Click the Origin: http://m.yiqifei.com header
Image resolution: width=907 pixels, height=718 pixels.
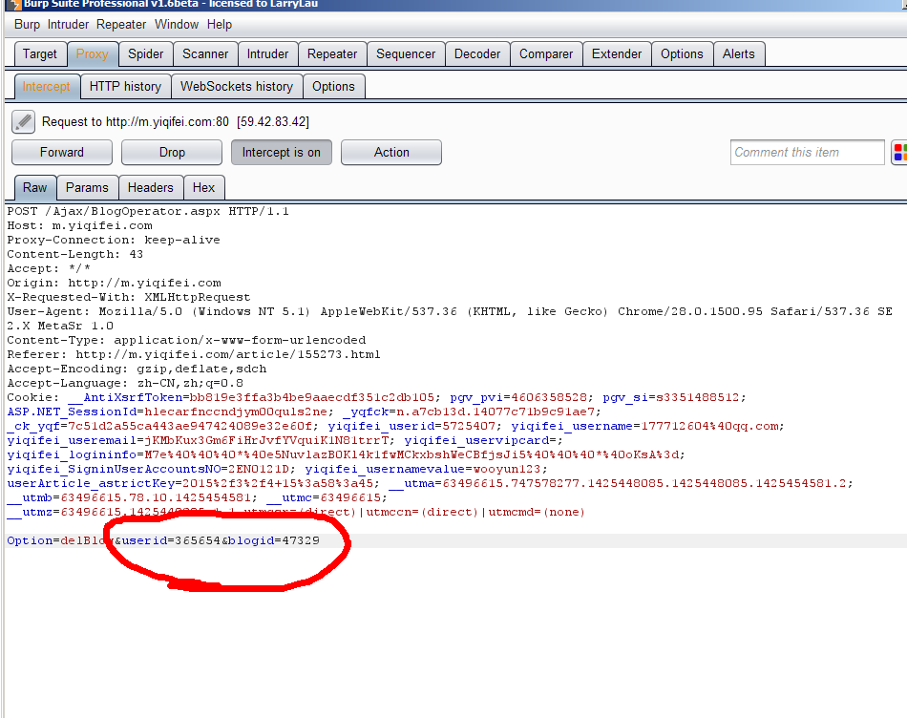[114, 283]
